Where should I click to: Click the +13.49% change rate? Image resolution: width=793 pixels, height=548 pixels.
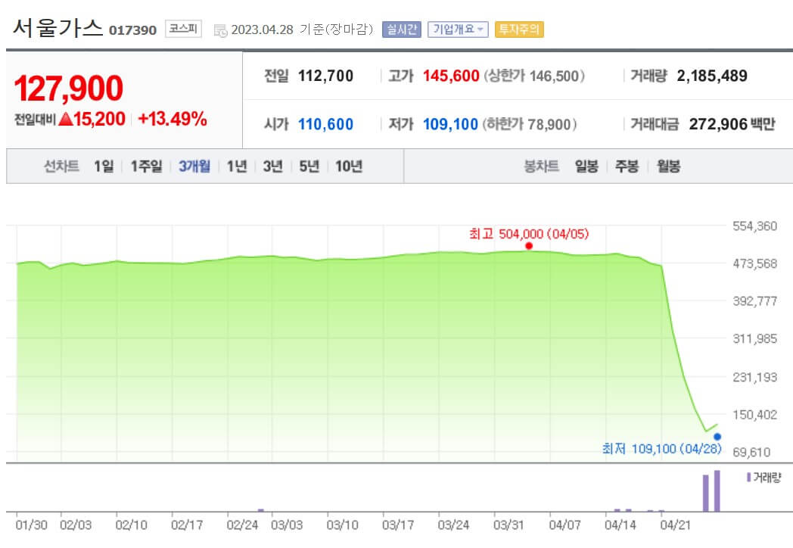coord(173,119)
